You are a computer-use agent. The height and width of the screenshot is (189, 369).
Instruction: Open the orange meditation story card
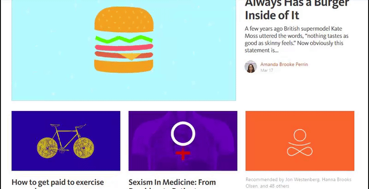pyautogui.click(x=300, y=141)
